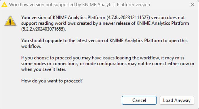Click the KNIME triangle icon in title bar

[4, 5]
